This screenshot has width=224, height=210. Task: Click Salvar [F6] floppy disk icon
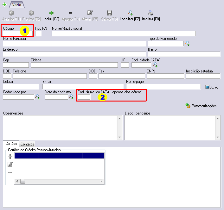pyautogui.click(x=109, y=13)
